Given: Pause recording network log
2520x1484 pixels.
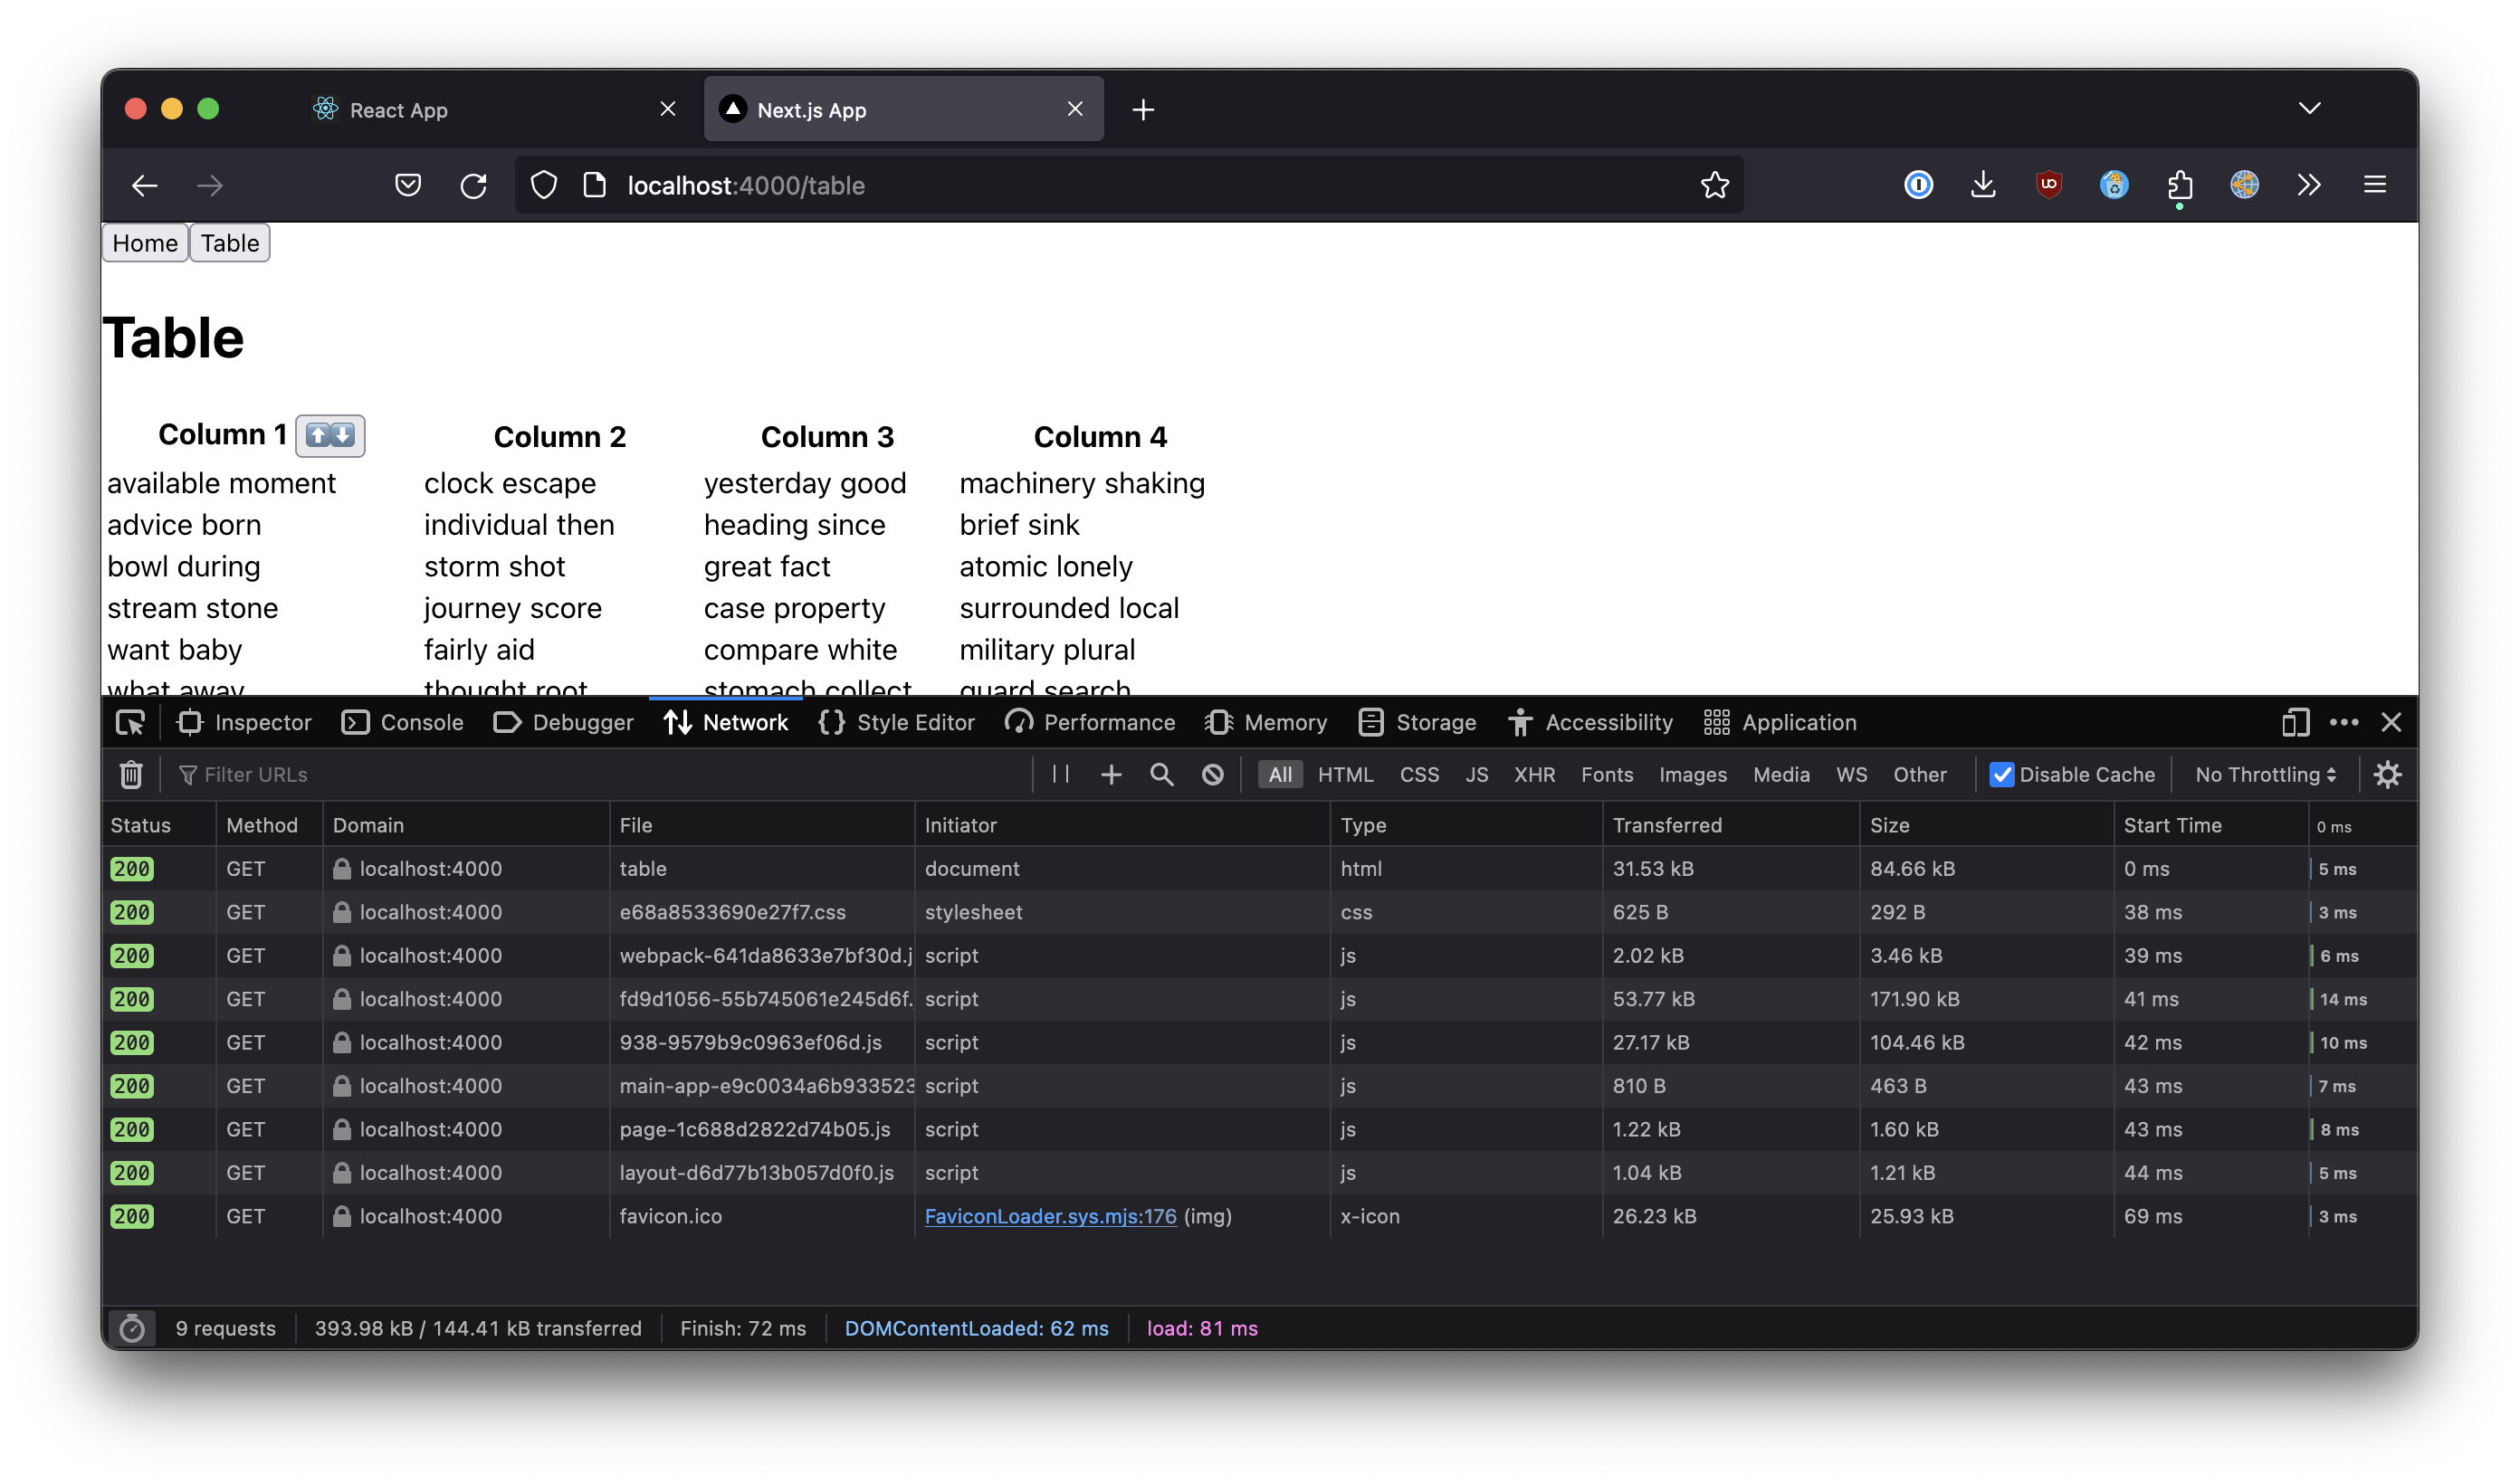Looking at the screenshot, I should [x=1061, y=774].
